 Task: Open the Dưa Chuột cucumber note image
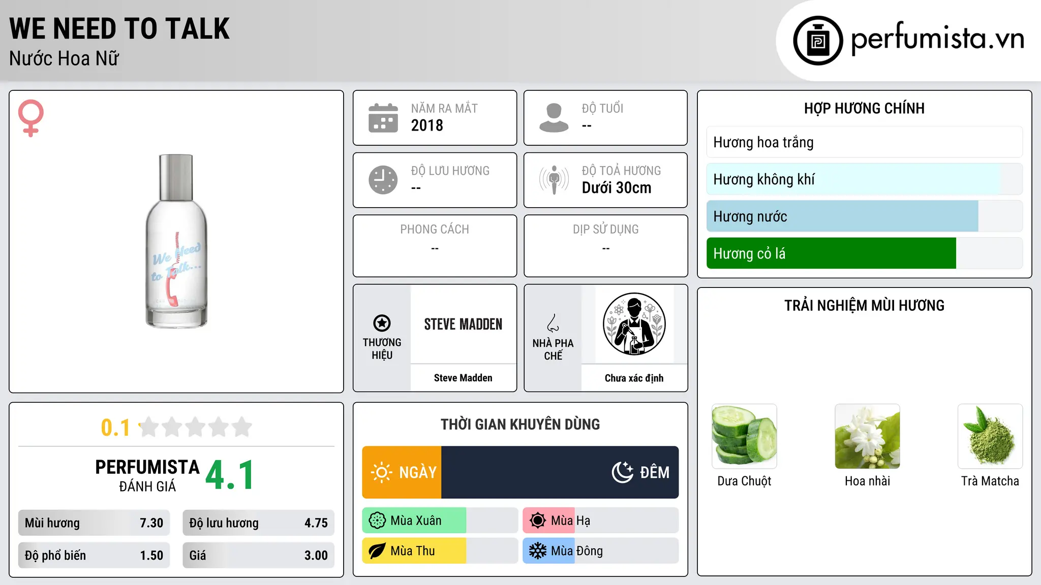[744, 436]
